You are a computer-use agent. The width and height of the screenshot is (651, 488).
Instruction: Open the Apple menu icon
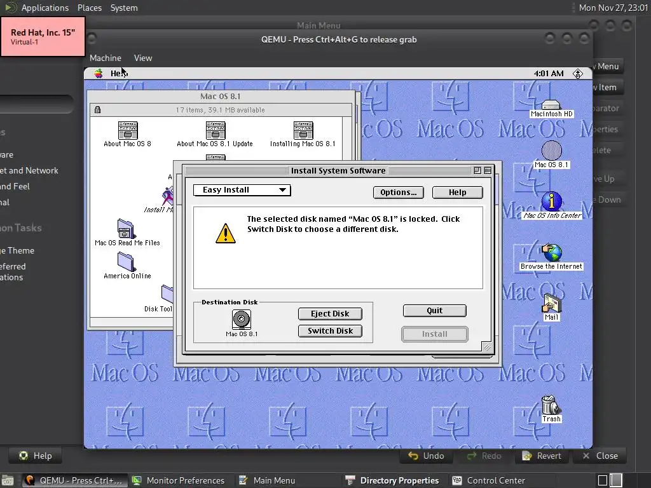(x=99, y=74)
